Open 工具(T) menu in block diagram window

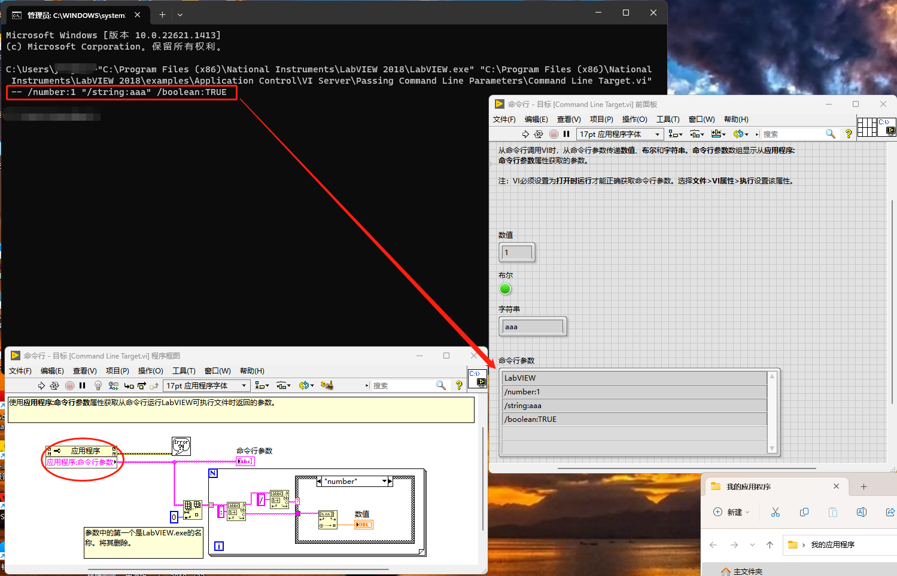[184, 371]
